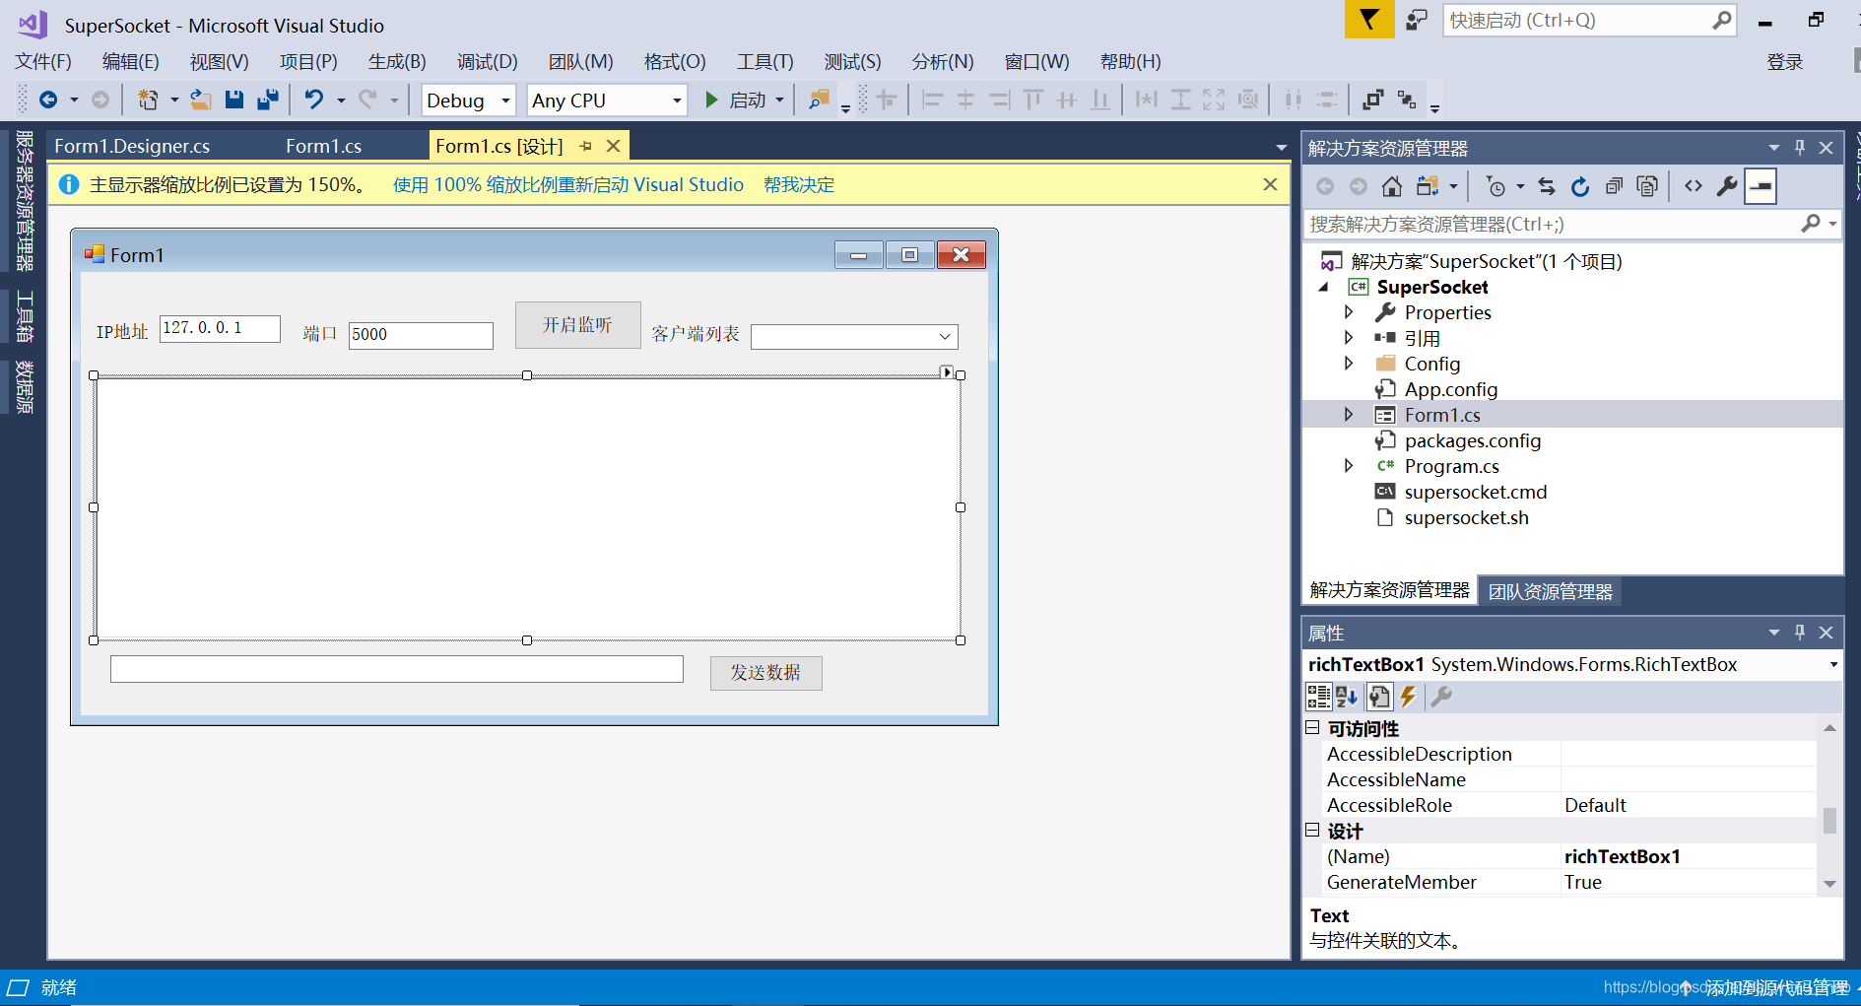Click the find in files toolbar icon
The width and height of the screenshot is (1861, 1006).
click(x=819, y=100)
